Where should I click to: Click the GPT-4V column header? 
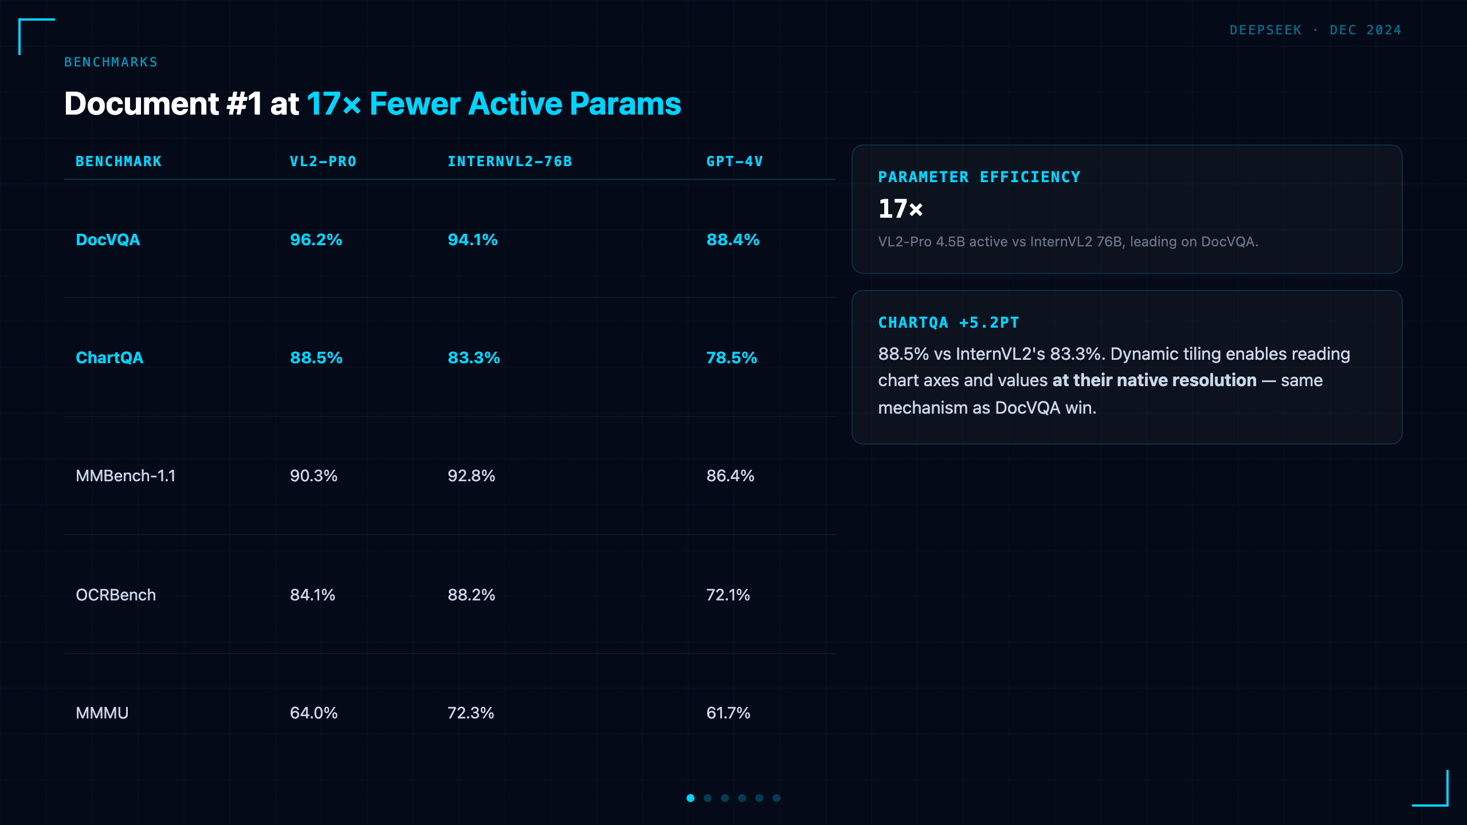click(735, 162)
